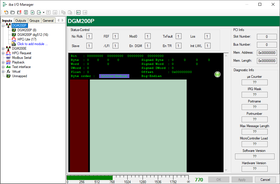
Task: Toggle the Los status box
Action: pos(207,36)
